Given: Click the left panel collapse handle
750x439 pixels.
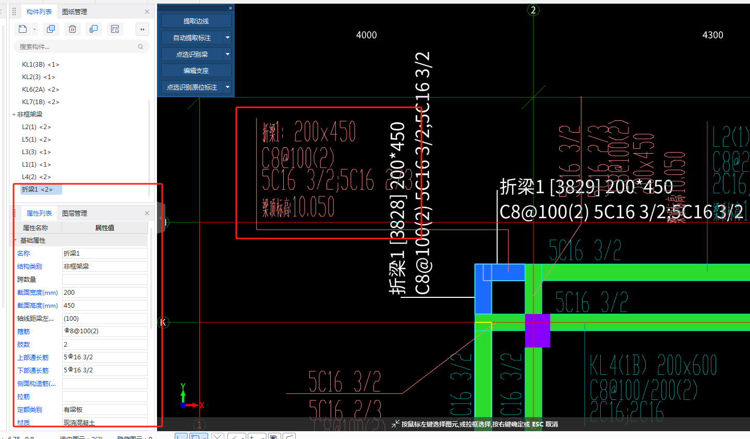Looking at the screenshot, I should click(x=162, y=218).
